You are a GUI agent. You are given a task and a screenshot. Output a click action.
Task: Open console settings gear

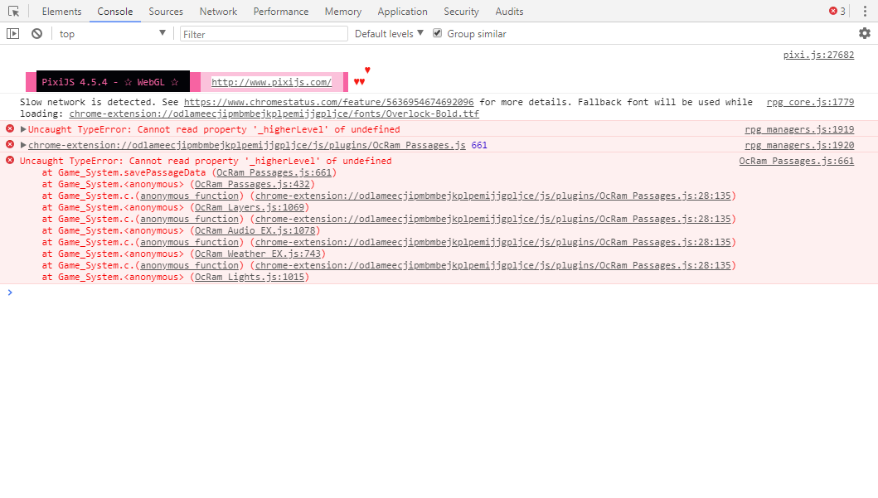(865, 34)
